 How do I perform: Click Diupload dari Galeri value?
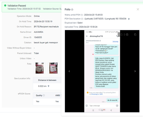click(x=80, y=23)
